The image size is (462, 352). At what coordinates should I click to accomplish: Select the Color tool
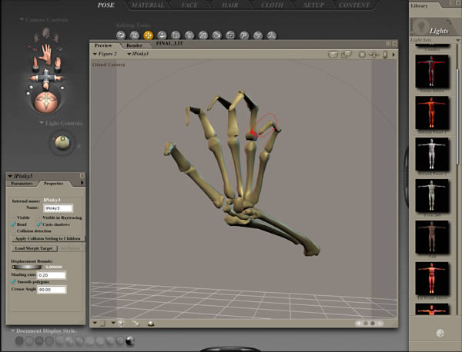click(217, 35)
